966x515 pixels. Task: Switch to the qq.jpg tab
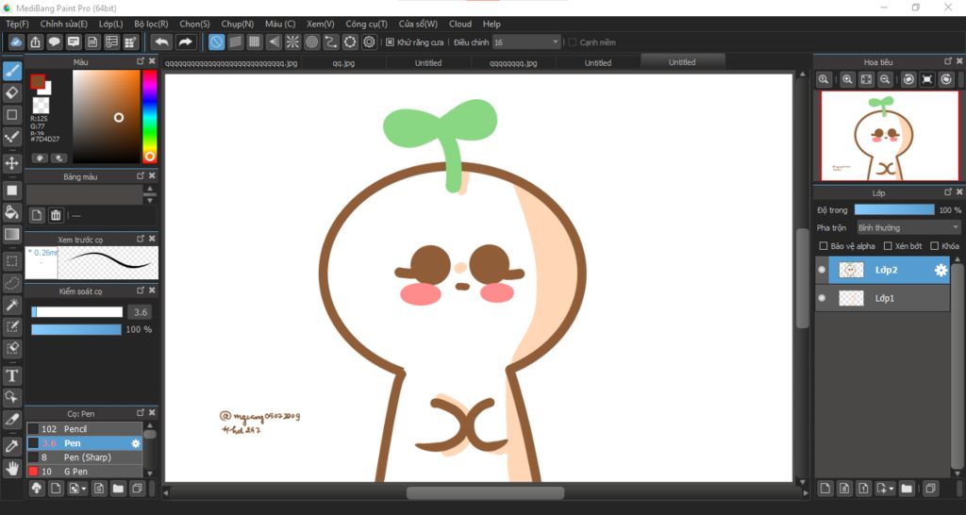(x=343, y=63)
